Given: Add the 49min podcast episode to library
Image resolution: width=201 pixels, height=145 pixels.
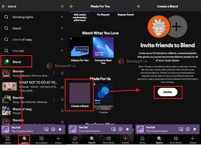Looking at the screenshot, I should [x=63, y=87].
